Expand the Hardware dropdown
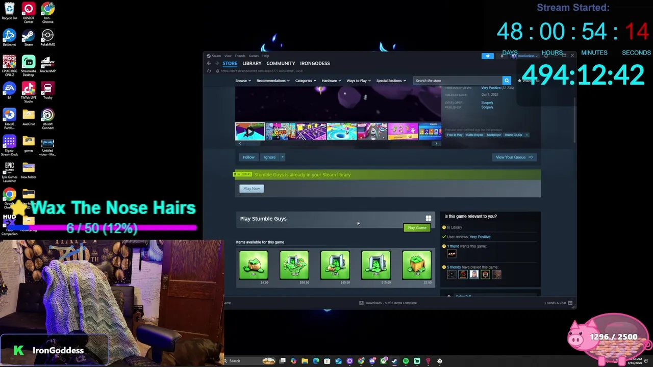 [x=331, y=81]
